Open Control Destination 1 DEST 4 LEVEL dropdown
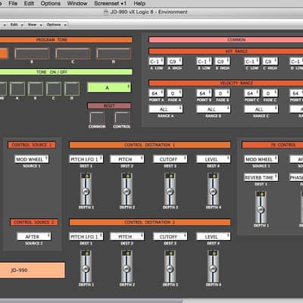 (x=214, y=159)
